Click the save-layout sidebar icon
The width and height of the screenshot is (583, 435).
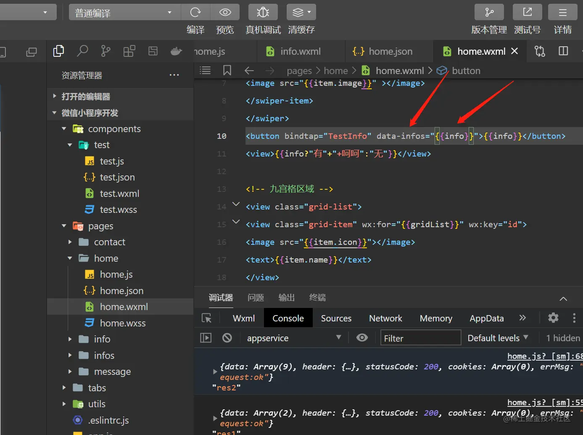[153, 51]
